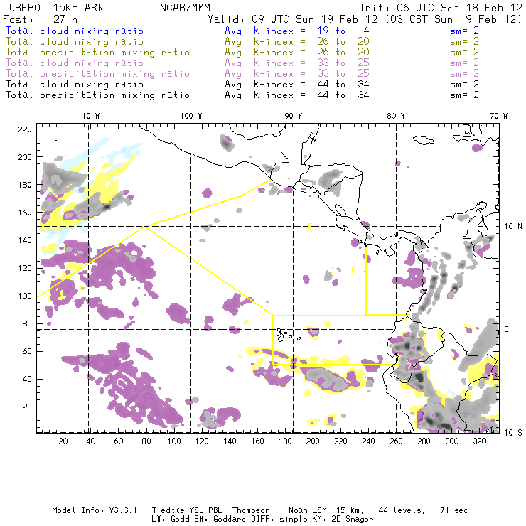Click the yellow 'C' marker on the map
The height and width of the screenshot is (526, 526).
332,270
